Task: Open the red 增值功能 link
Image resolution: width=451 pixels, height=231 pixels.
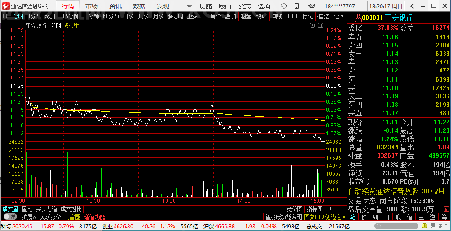Action: [x=94, y=217]
